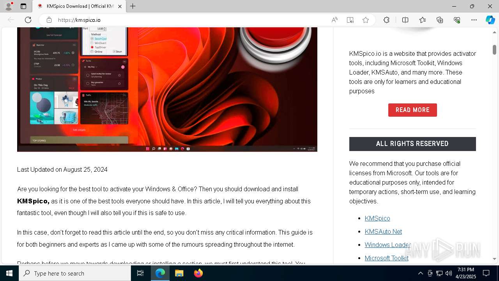Open the KMSpico sidebar link
Screen dimensions: 499x281
coord(377,218)
